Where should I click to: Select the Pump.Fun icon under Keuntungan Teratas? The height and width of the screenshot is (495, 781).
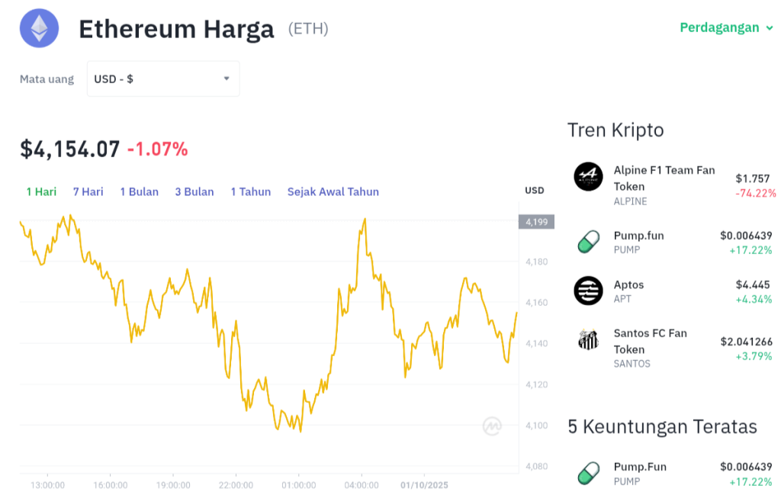[x=588, y=473]
